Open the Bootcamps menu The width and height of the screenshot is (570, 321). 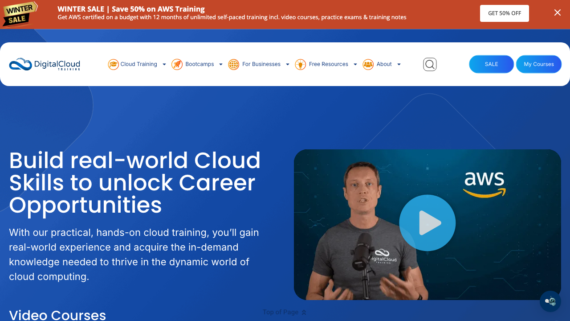click(x=199, y=64)
